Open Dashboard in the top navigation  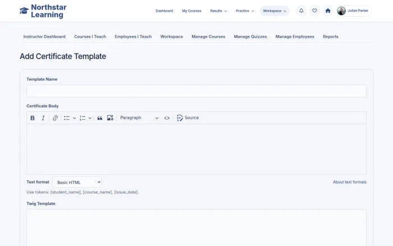164,11
